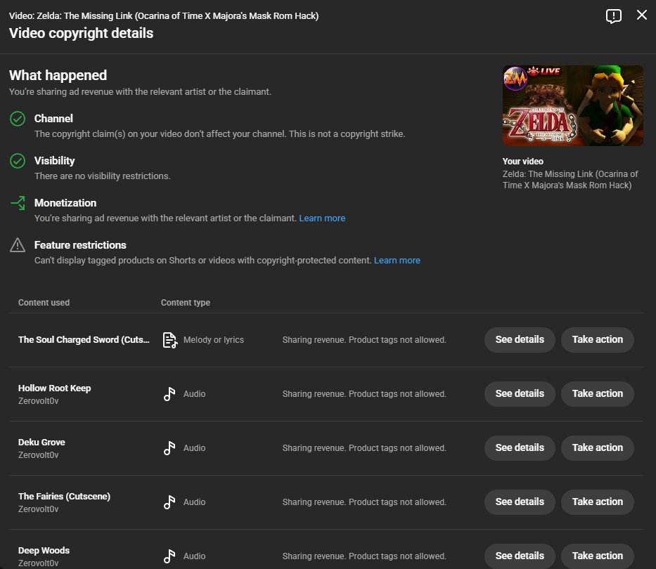
Task: See details for Hollow Root Keep
Action: pyautogui.click(x=520, y=394)
